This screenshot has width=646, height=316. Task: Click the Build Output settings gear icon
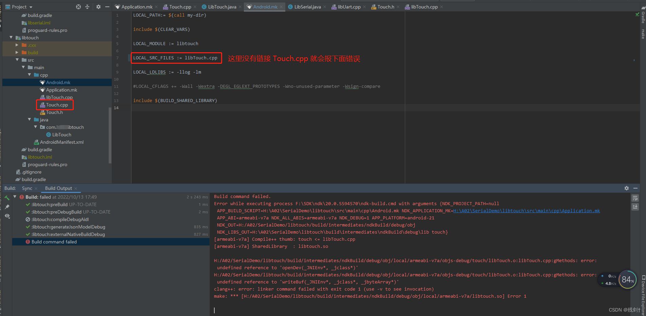click(x=626, y=188)
